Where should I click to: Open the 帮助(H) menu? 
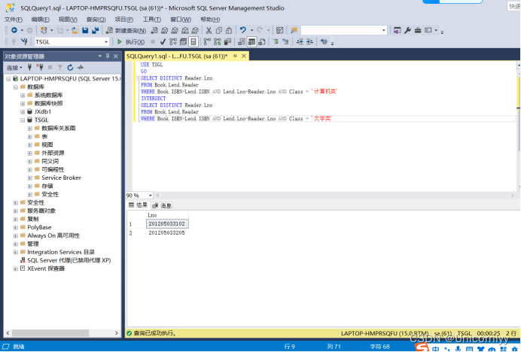(210, 20)
